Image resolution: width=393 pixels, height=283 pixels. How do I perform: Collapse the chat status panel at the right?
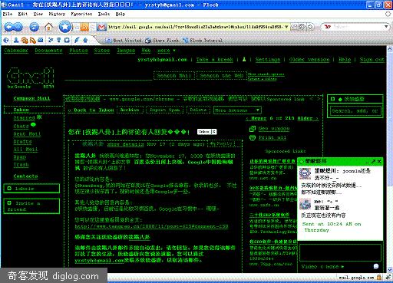click(x=333, y=99)
